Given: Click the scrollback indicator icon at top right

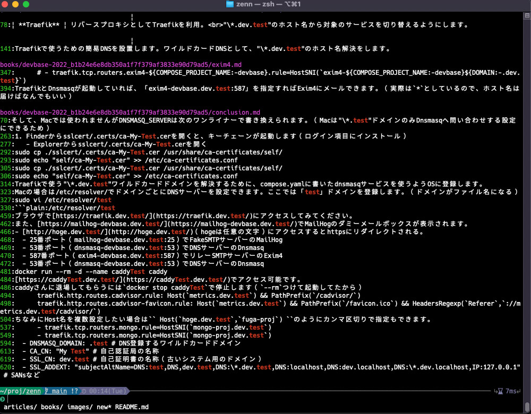Looking at the screenshot, I should click(x=527, y=15).
